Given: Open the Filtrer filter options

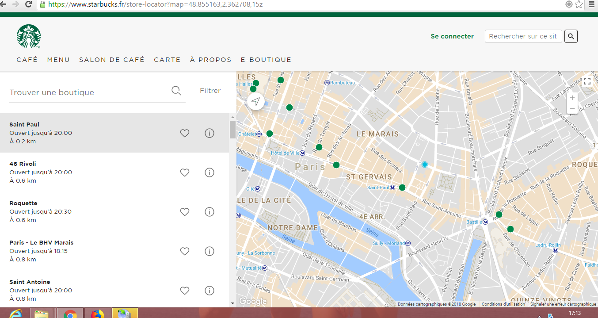Looking at the screenshot, I should (210, 91).
